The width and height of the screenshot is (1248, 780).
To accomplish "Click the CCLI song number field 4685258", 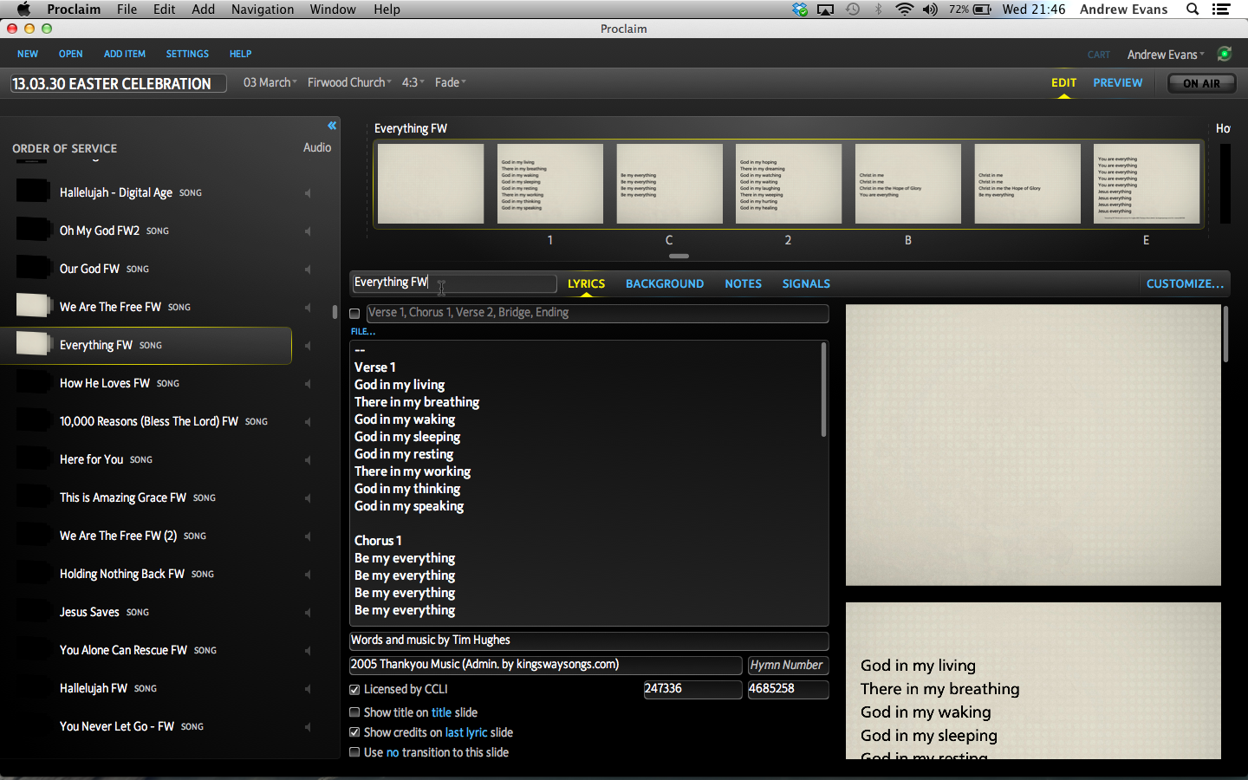I will pyautogui.click(x=788, y=689).
